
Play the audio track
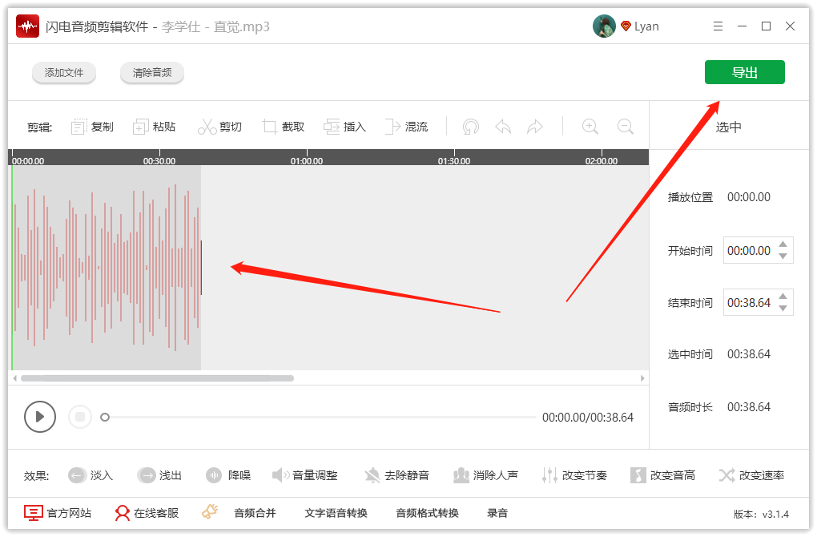(x=39, y=417)
